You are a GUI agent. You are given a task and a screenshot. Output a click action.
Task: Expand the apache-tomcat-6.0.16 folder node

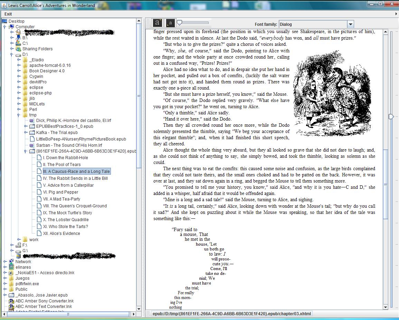(x=19, y=65)
